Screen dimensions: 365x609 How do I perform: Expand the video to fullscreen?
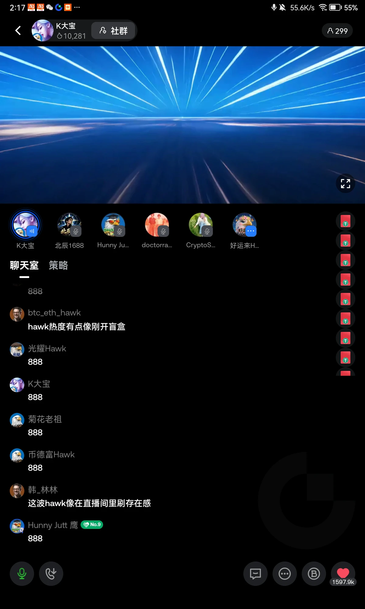click(345, 183)
